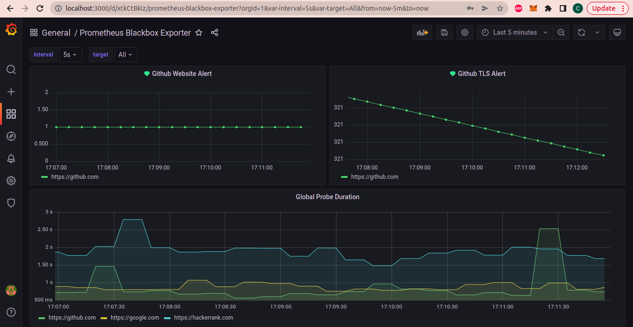Open the Global Probe Duration panel title menu
This screenshot has height=327, width=633.
327,197
